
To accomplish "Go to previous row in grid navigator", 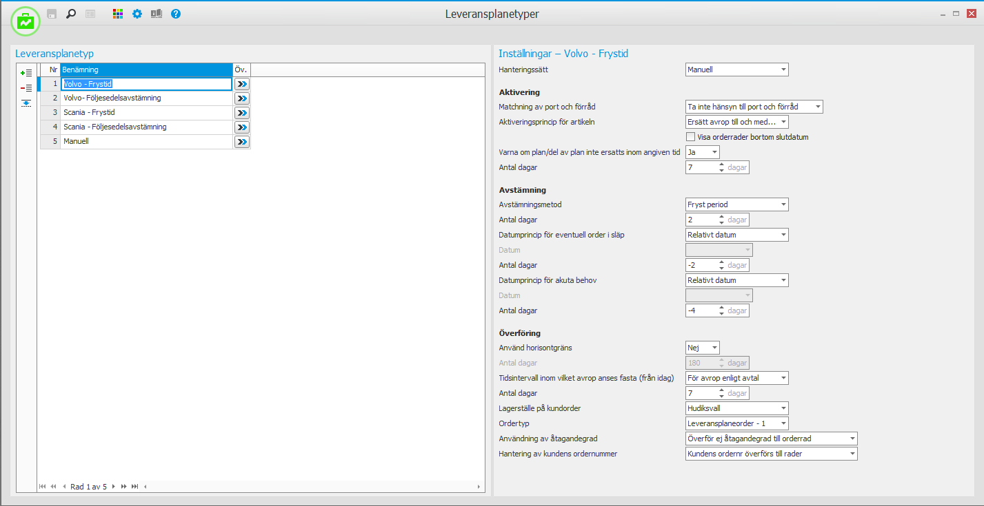I will [x=64, y=487].
